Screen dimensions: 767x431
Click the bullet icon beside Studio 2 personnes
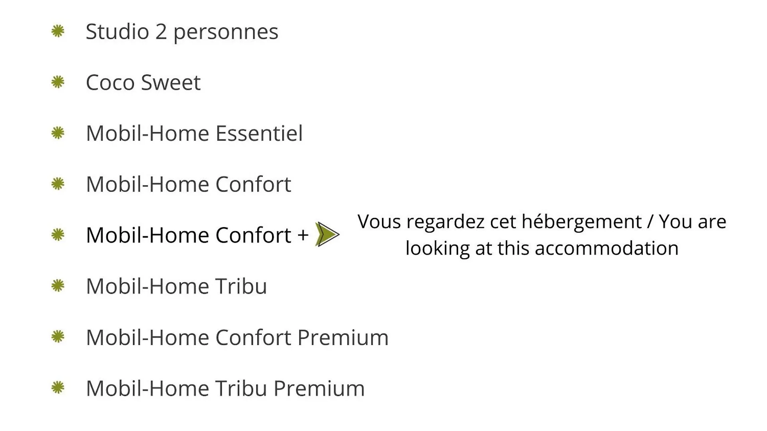coord(58,31)
